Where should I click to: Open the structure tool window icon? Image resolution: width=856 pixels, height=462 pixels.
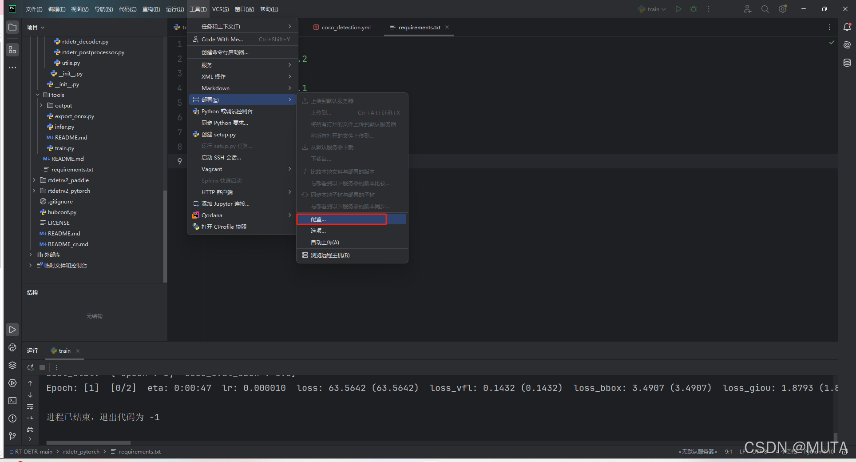(12, 50)
